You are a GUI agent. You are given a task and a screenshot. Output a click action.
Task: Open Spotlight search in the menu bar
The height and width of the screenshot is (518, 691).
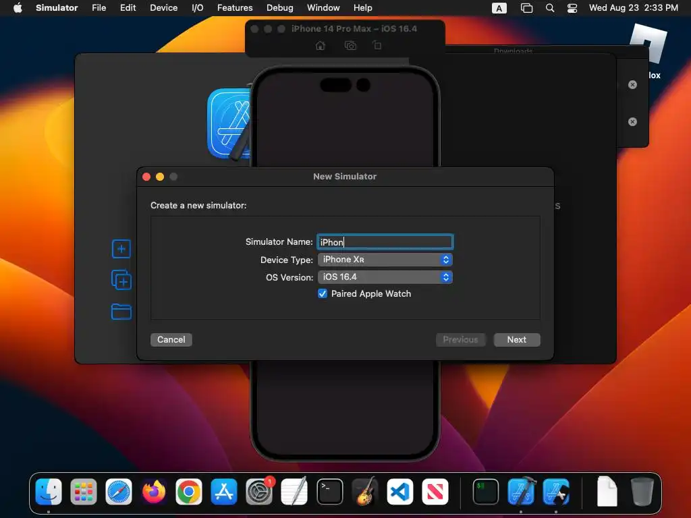(x=549, y=8)
